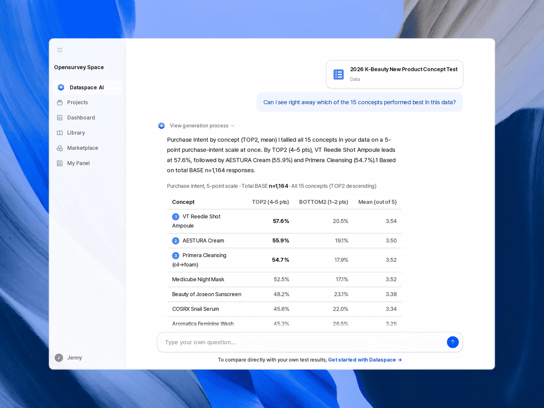544x408 pixels.
Task: Click Jenny's user avatar icon
Action: [59, 358]
